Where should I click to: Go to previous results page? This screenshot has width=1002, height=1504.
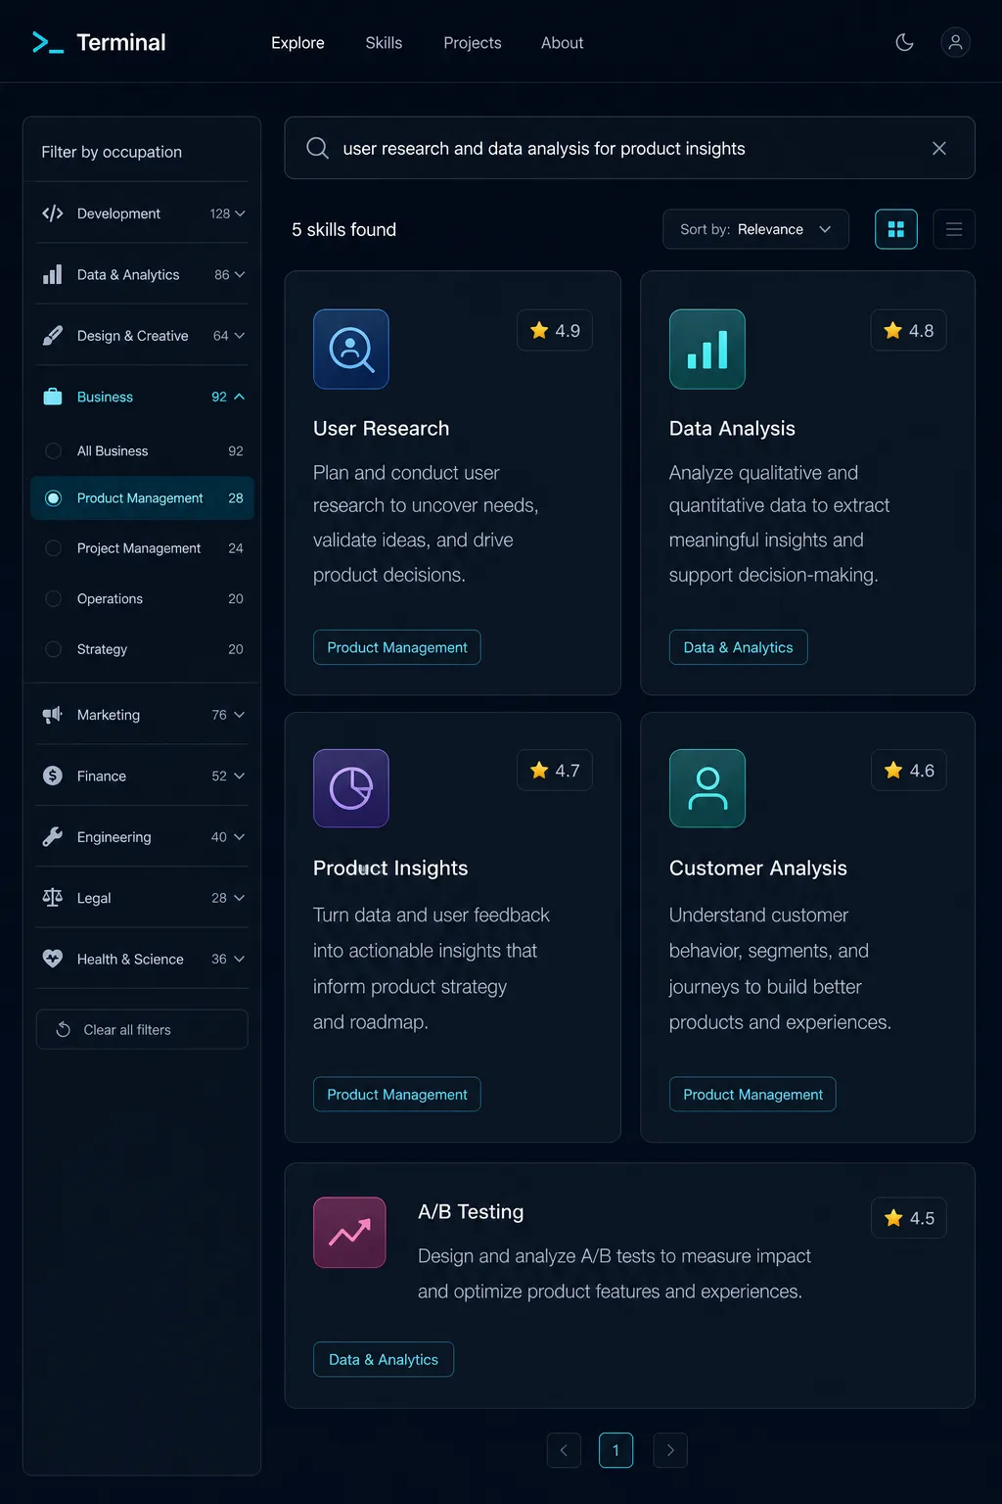[564, 1450]
